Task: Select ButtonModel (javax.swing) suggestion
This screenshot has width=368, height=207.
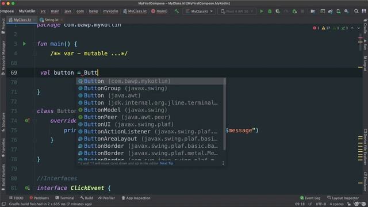Action: click(x=150, y=110)
